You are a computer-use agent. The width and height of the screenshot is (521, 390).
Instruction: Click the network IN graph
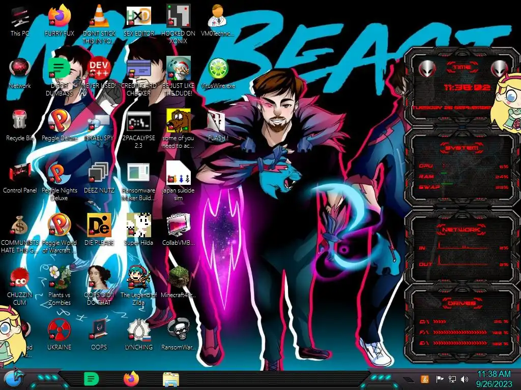click(x=464, y=246)
